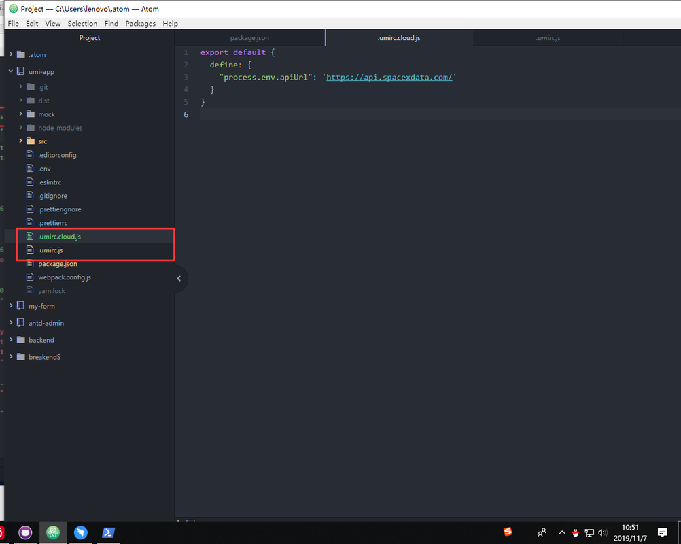Open the File menu
Screen dimensions: 681x544
point(13,24)
